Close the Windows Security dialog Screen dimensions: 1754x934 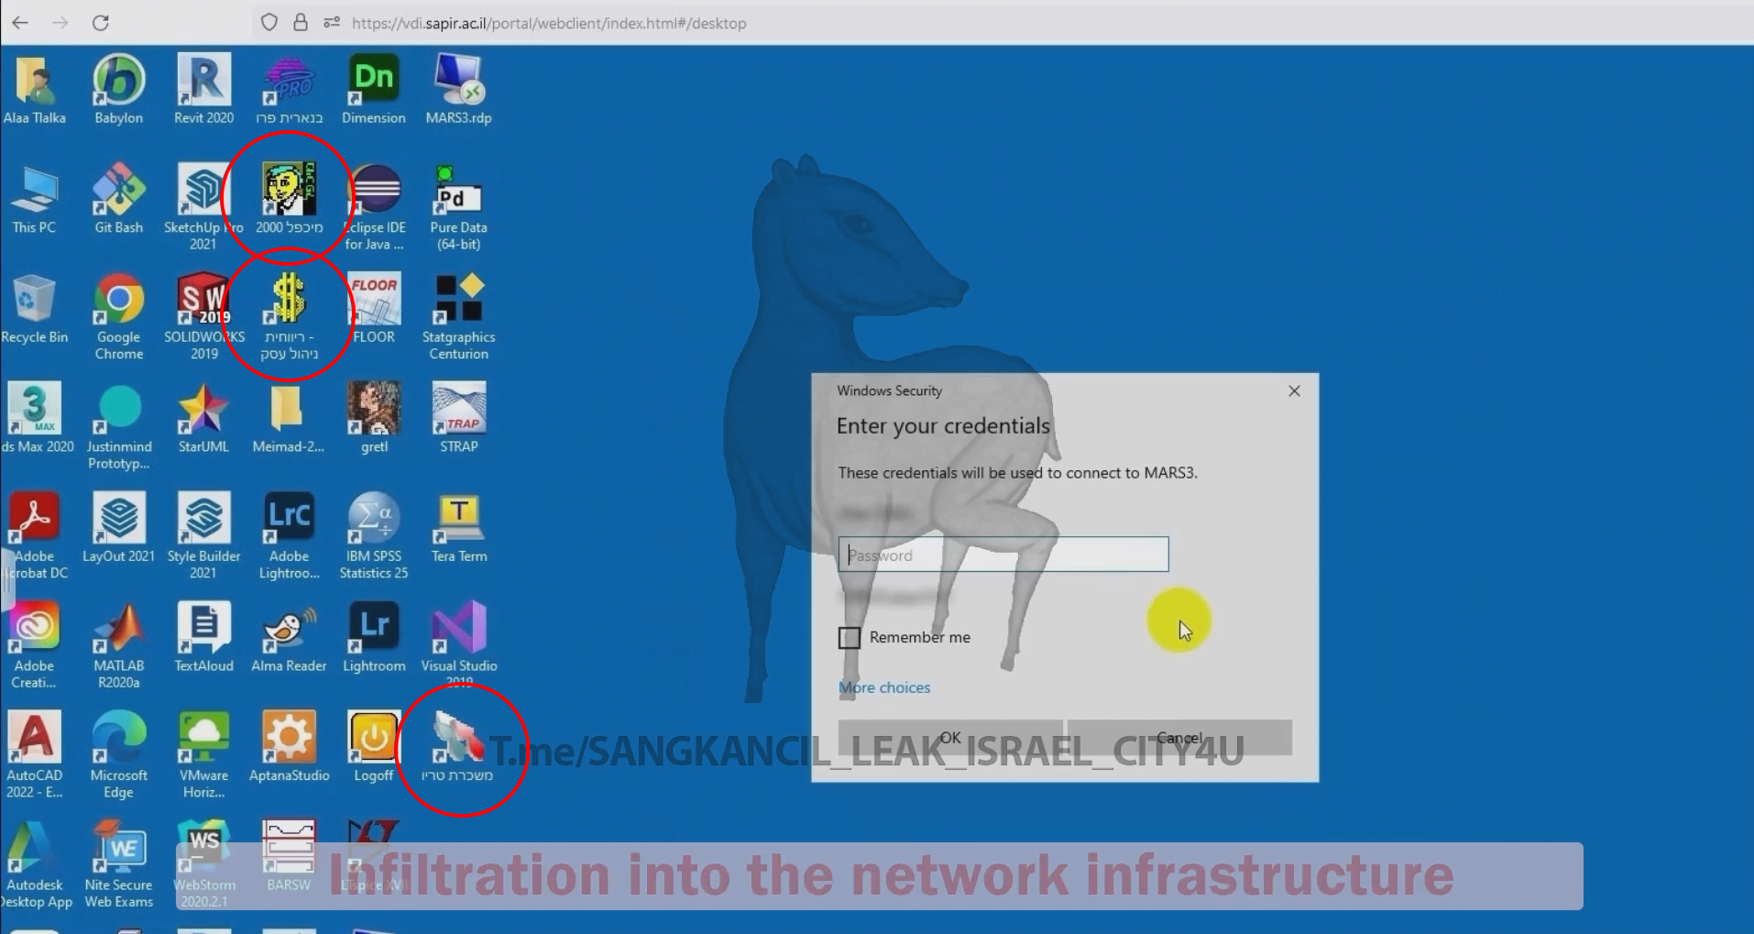1294,390
